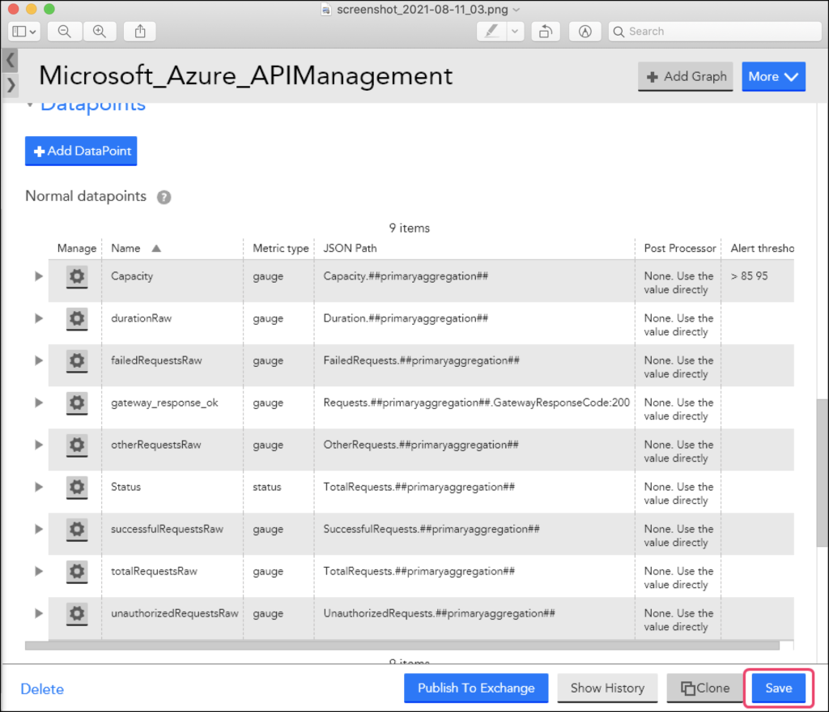Open the More dropdown menu
Viewport: 829px width, 712px height.
pyautogui.click(x=773, y=77)
